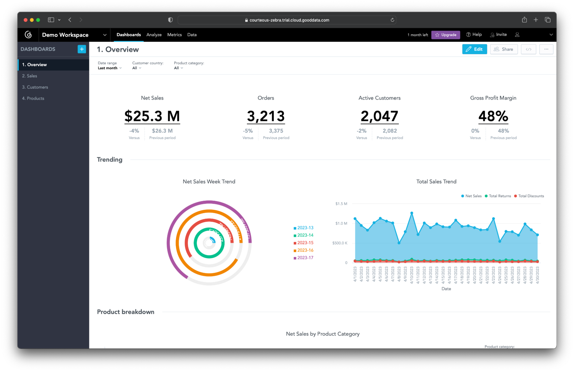Switch to the Analyze tab
Image resolution: width=574 pixels, height=372 pixels.
[x=154, y=34]
